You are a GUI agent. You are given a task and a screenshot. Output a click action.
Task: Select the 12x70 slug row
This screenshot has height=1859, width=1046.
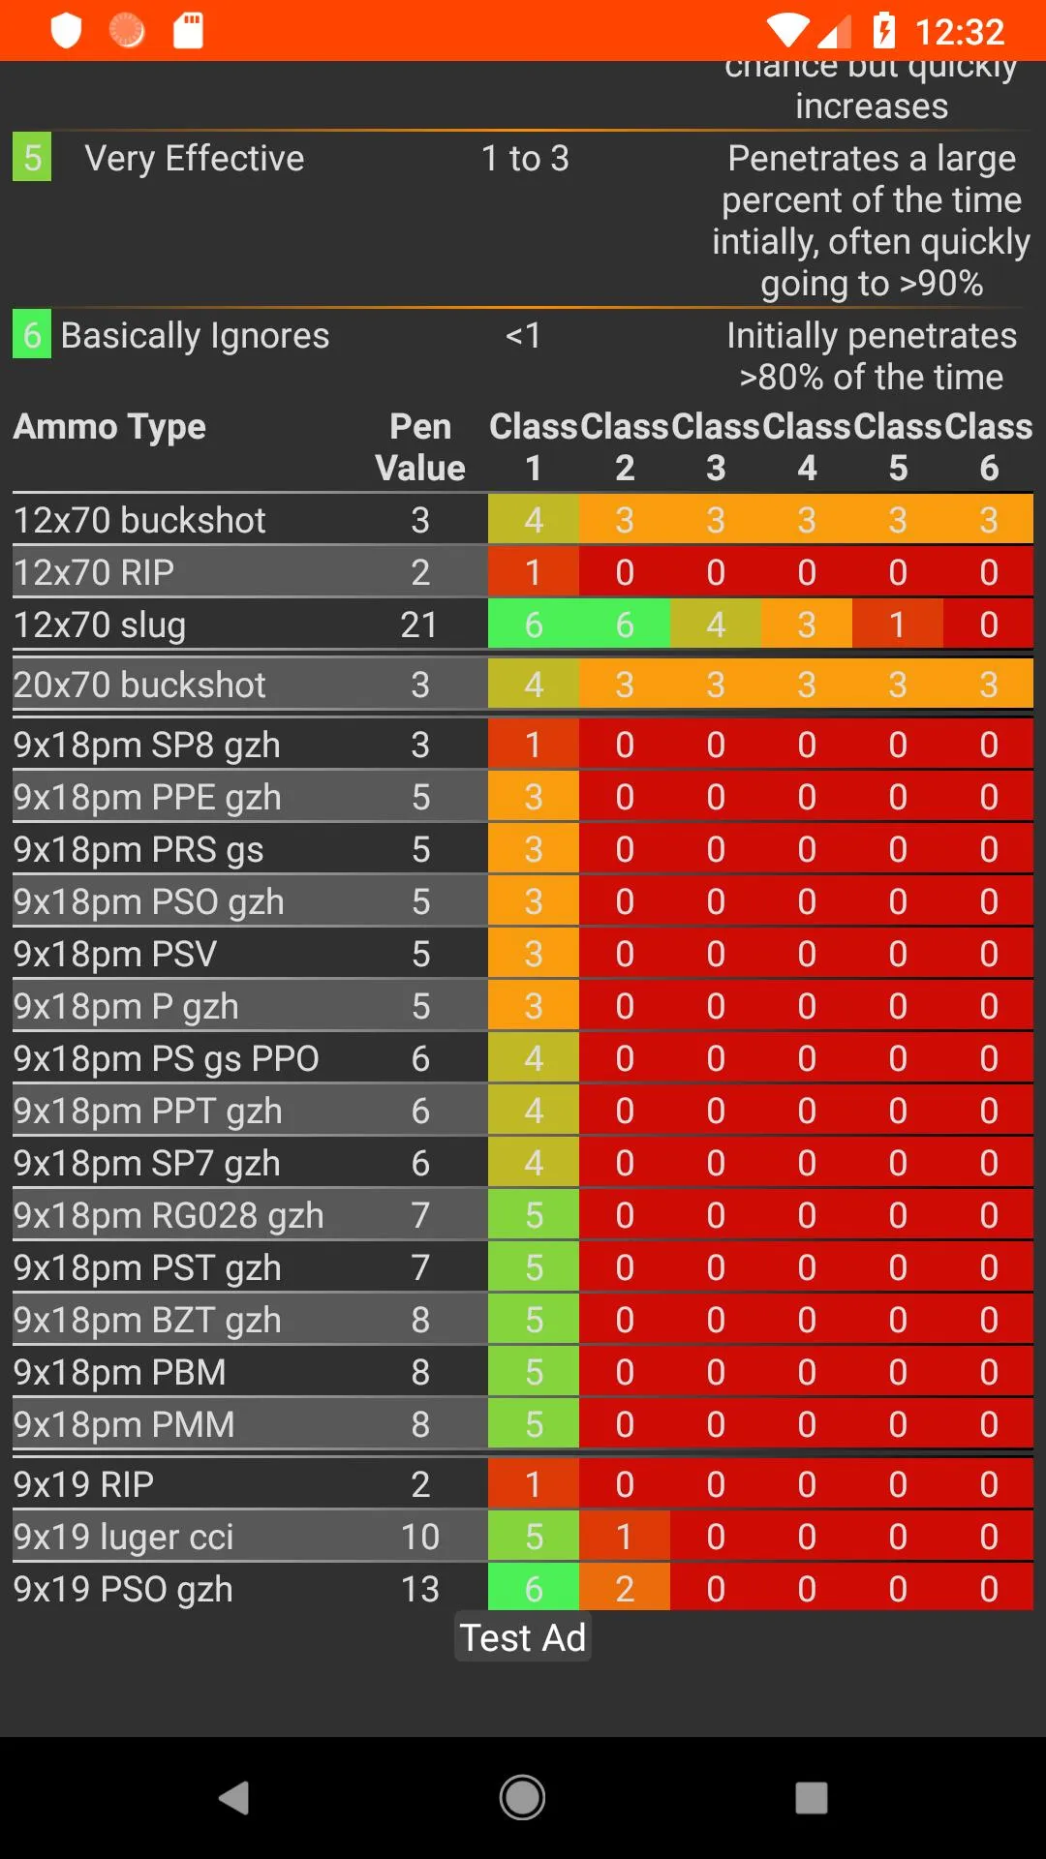pos(523,625)
